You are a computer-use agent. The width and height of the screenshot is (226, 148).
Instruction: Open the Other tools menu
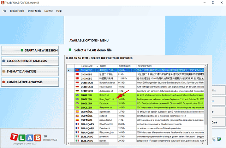pos(34,11)
